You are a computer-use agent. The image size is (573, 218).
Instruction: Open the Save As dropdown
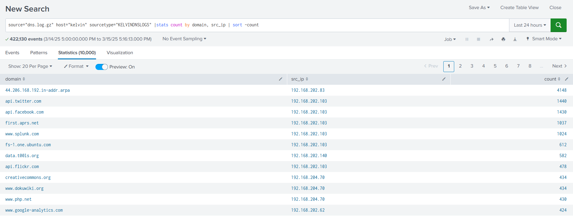coord(479,8)
